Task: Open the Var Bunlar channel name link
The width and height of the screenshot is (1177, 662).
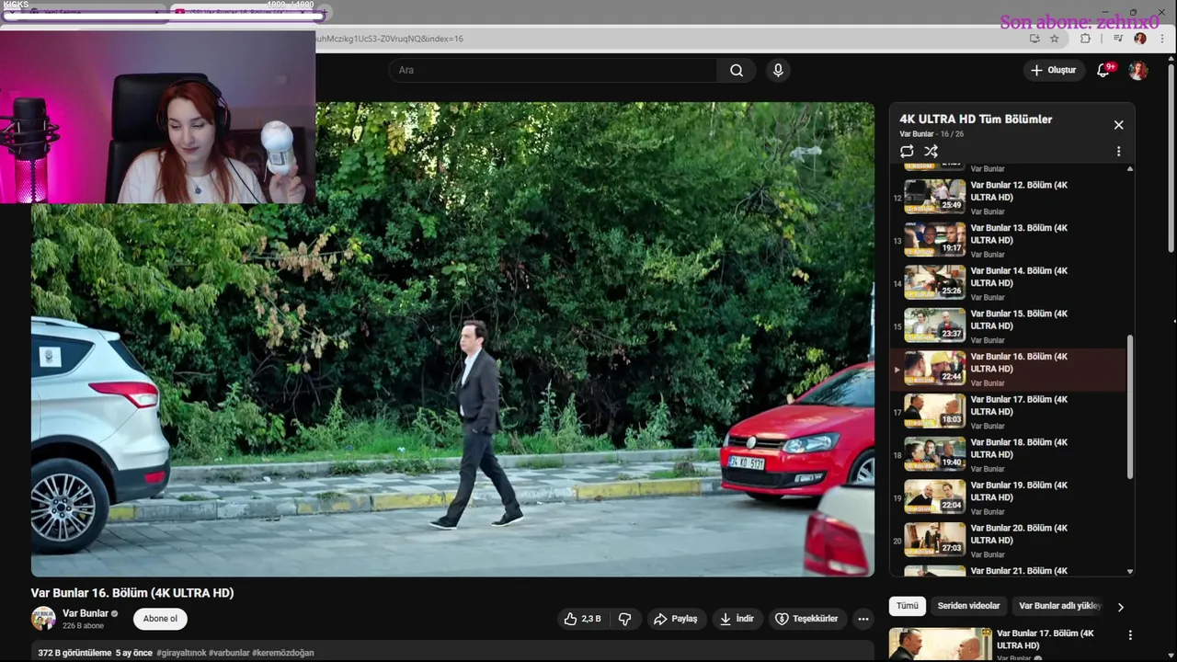Action: [86, 613]
